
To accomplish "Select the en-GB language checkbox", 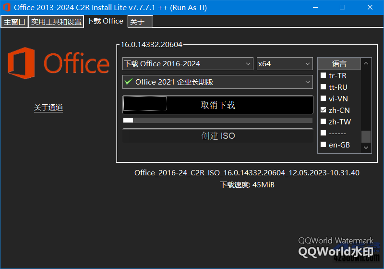I will pyautogui.click(x=323, y=145).
